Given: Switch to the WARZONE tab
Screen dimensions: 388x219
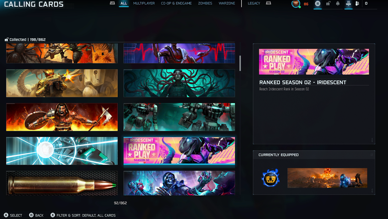Looking at the screenshot, I should (x=227, y=3).
